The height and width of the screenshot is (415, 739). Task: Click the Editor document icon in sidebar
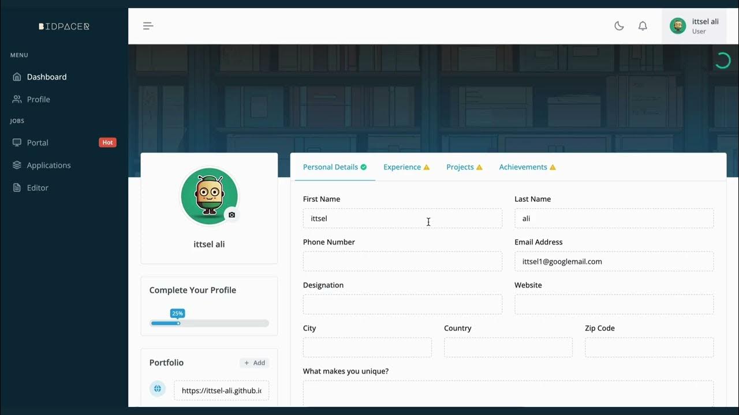click(17, 187)
